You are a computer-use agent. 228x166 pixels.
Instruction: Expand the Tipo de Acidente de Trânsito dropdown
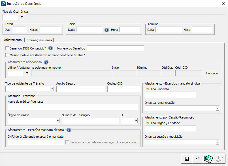point(52,89)
